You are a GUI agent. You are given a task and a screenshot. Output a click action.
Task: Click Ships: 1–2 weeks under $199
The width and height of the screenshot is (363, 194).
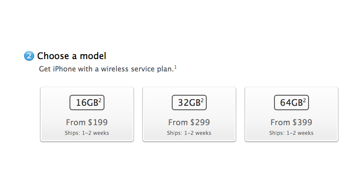(87, 133)
